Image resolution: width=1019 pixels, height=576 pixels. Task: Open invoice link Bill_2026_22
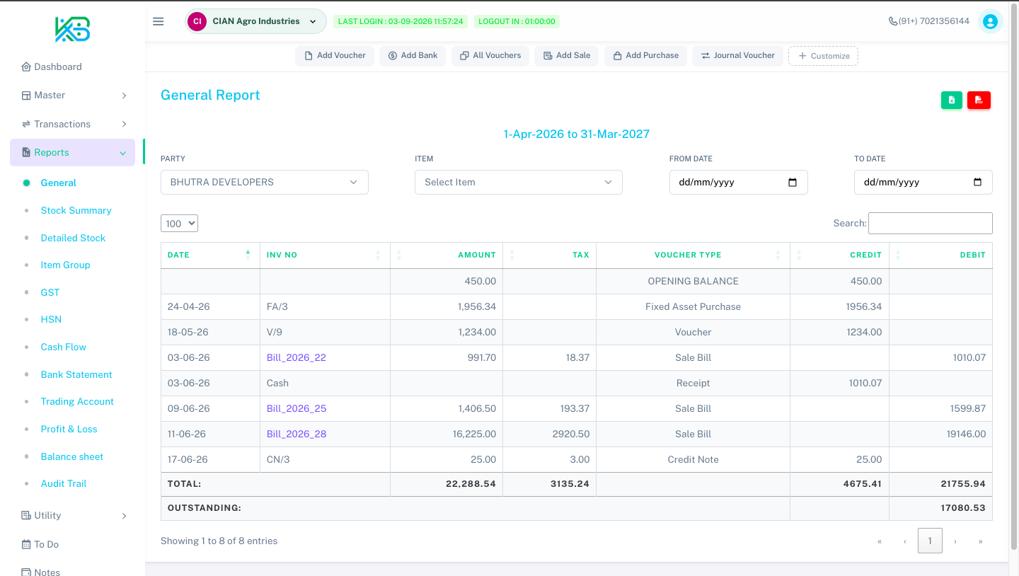pyautogui.click(x=297, y=357)
